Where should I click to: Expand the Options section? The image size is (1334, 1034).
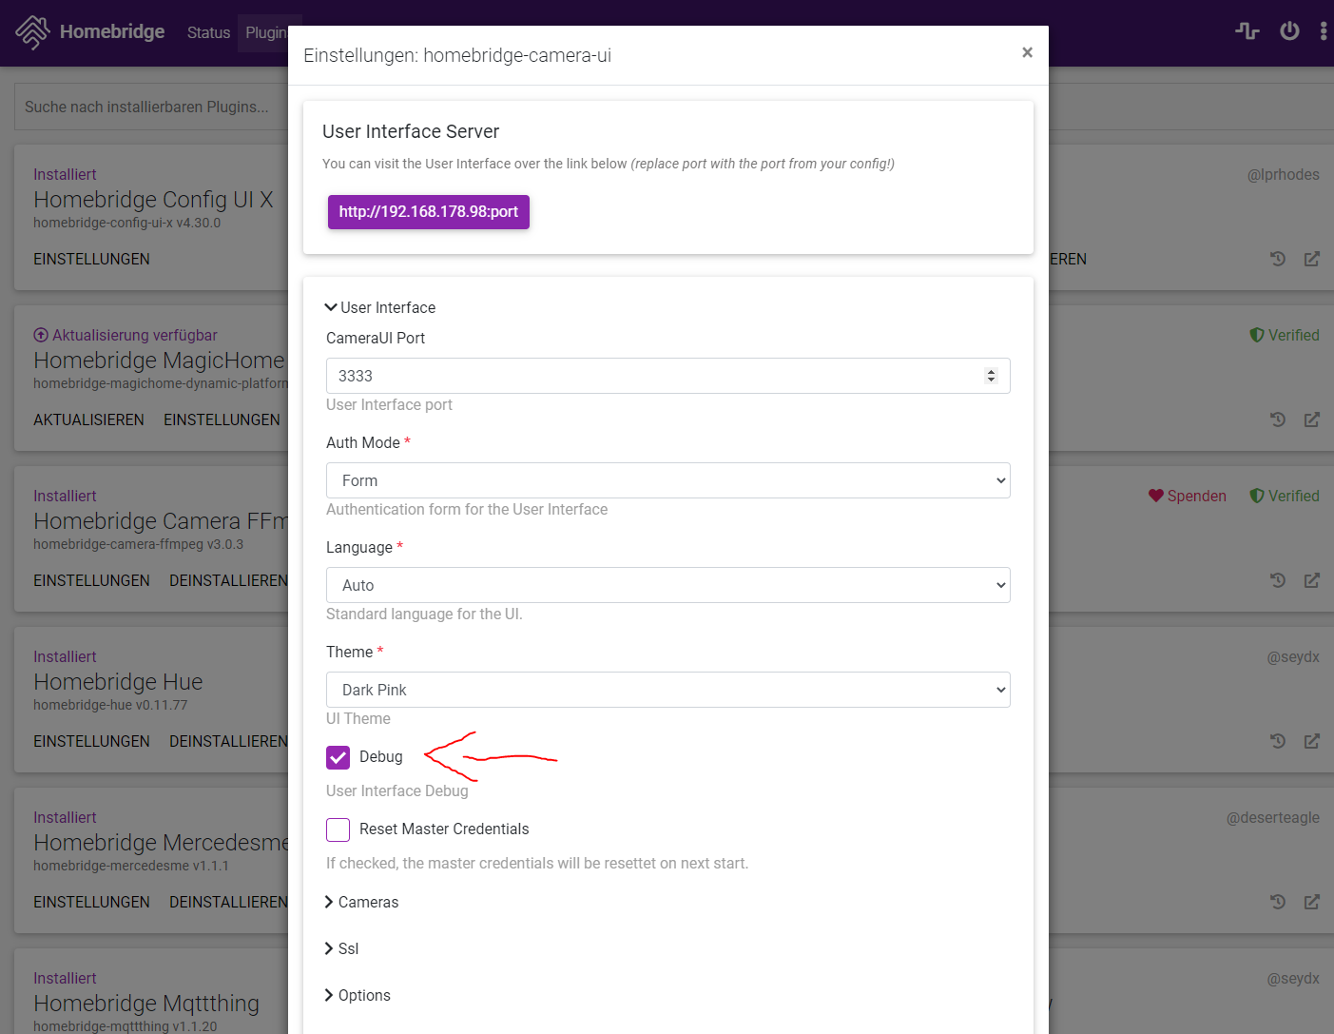tap(358, 995)
